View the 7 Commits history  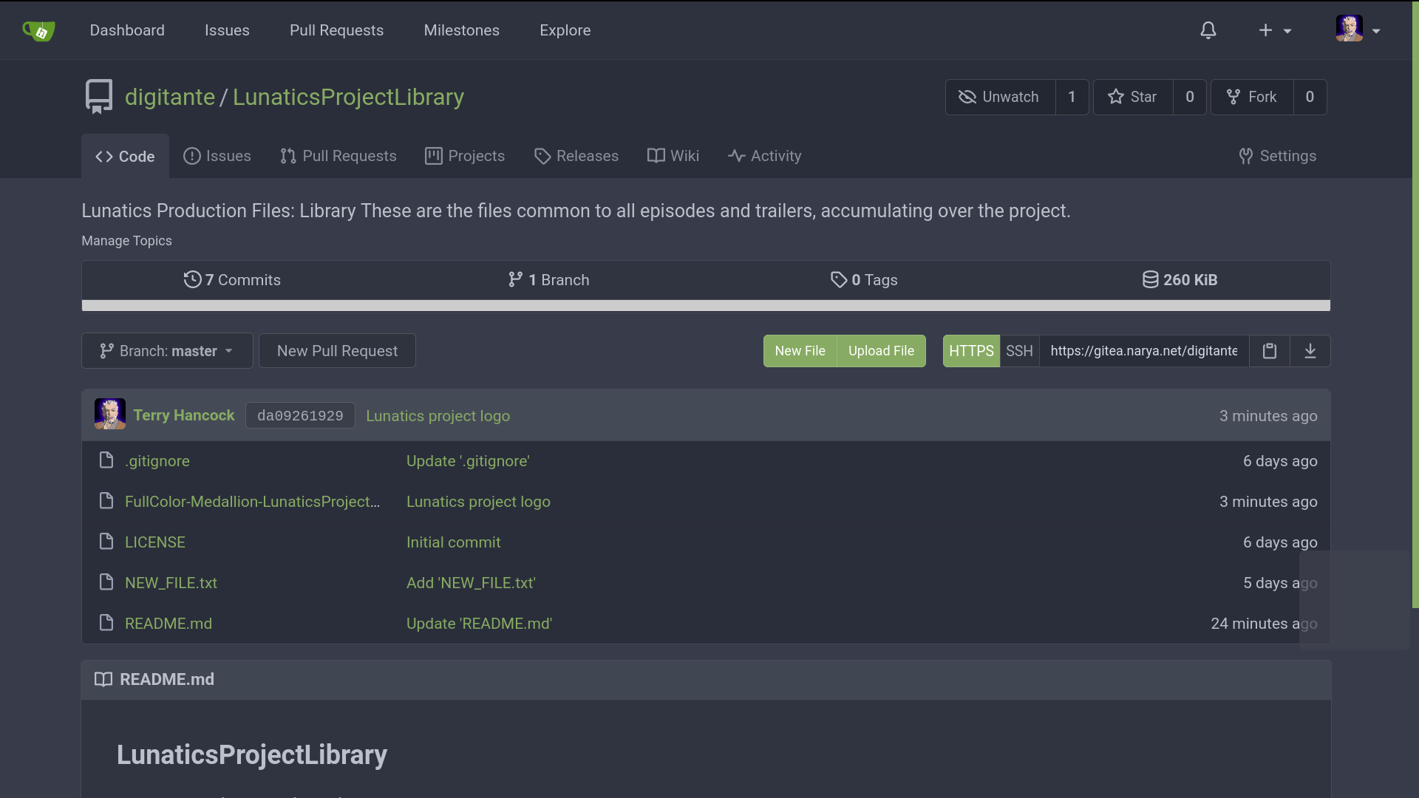click(232, 280)
